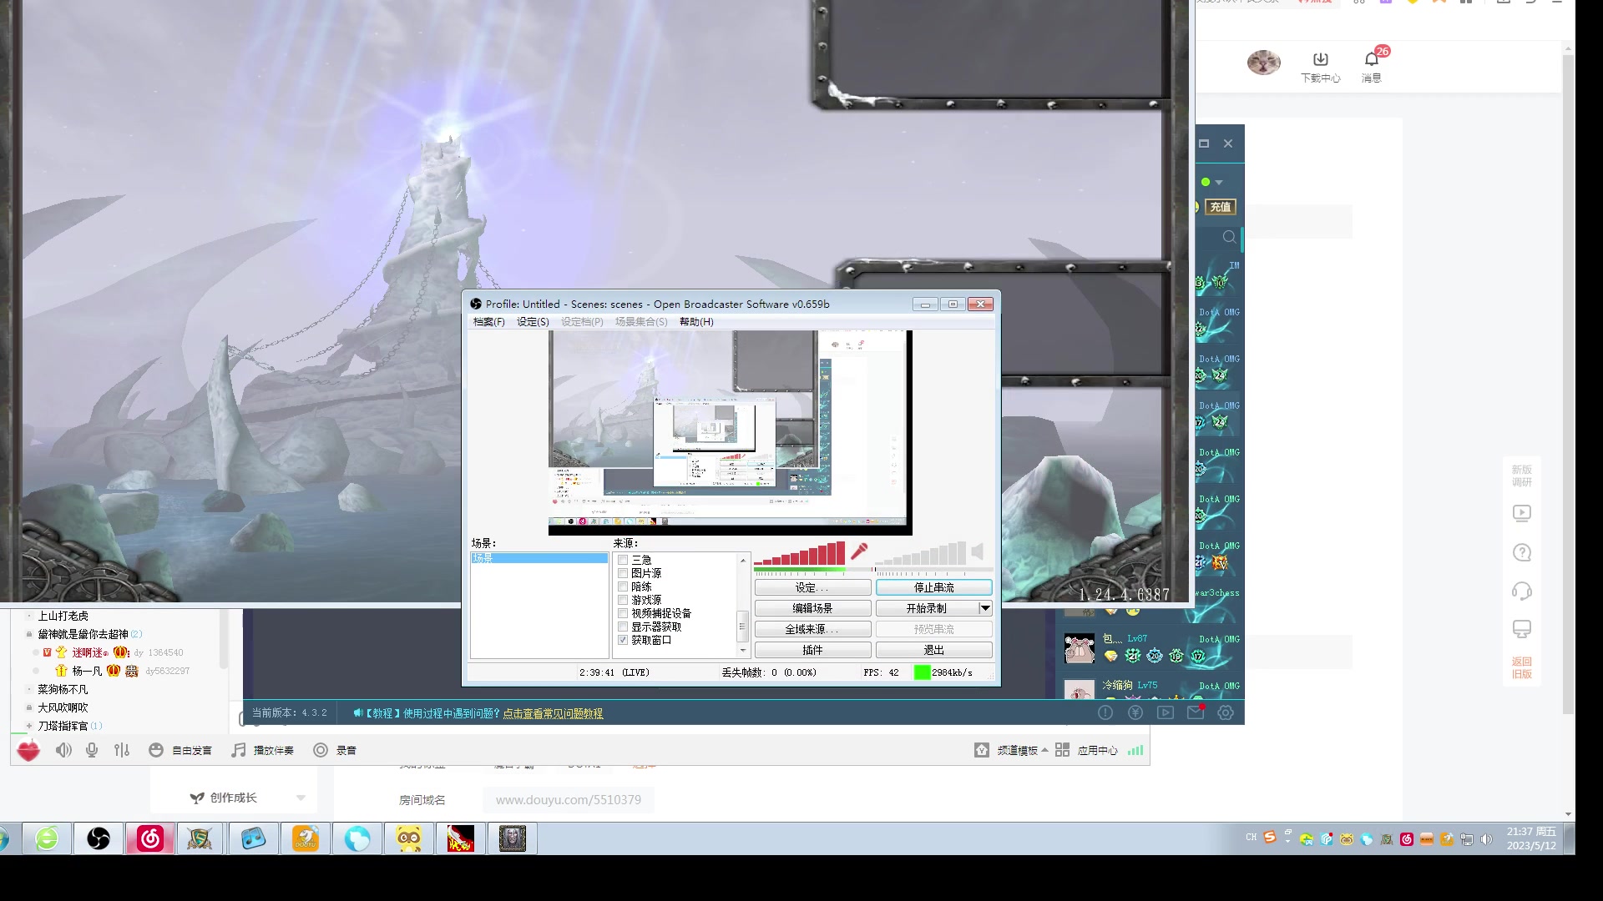Click the 退出 exit button in OBS

[x=933, y=651]
